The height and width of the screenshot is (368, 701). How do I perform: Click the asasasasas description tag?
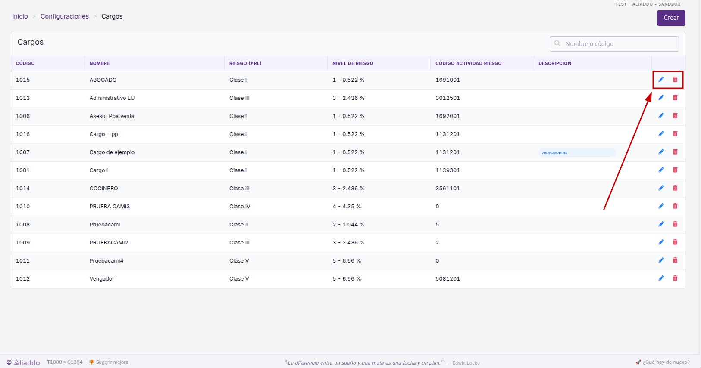pyautogui.click(x=577, y=152)
